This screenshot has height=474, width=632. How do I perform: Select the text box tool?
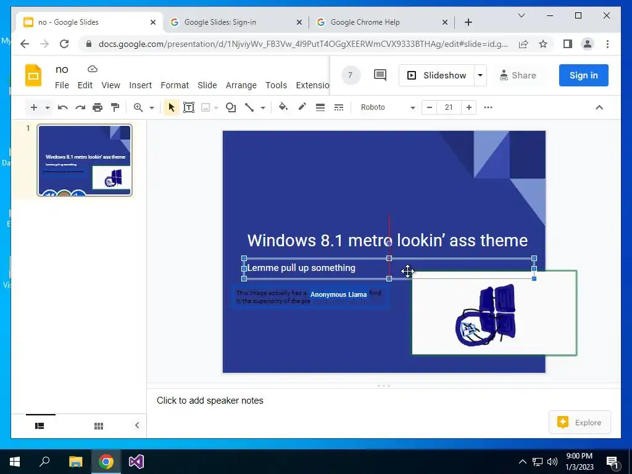pos(189,107)
